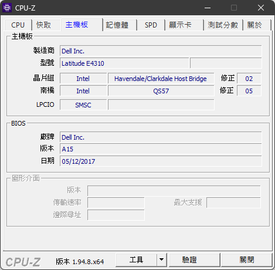Click the southbridge revision value 05

pyautogui.click(x=249, y=91)
